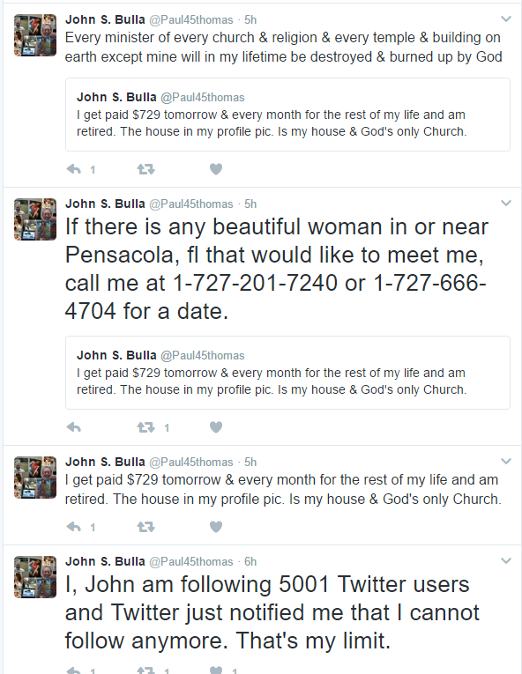Open avatar thumbnail on the Pensacola tweet
The width and height of the screenshot is (522, 674).
tap(35, 219)
